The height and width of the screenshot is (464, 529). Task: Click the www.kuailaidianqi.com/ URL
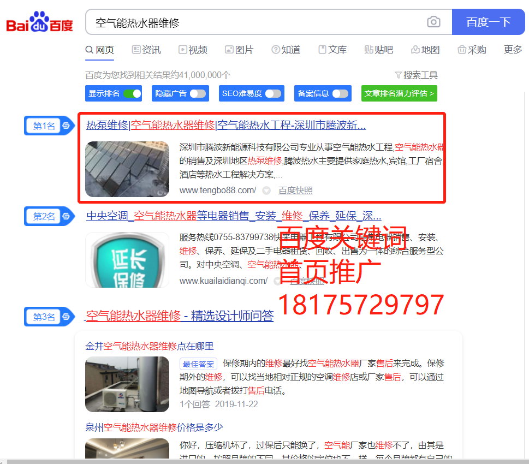(223, 281)
